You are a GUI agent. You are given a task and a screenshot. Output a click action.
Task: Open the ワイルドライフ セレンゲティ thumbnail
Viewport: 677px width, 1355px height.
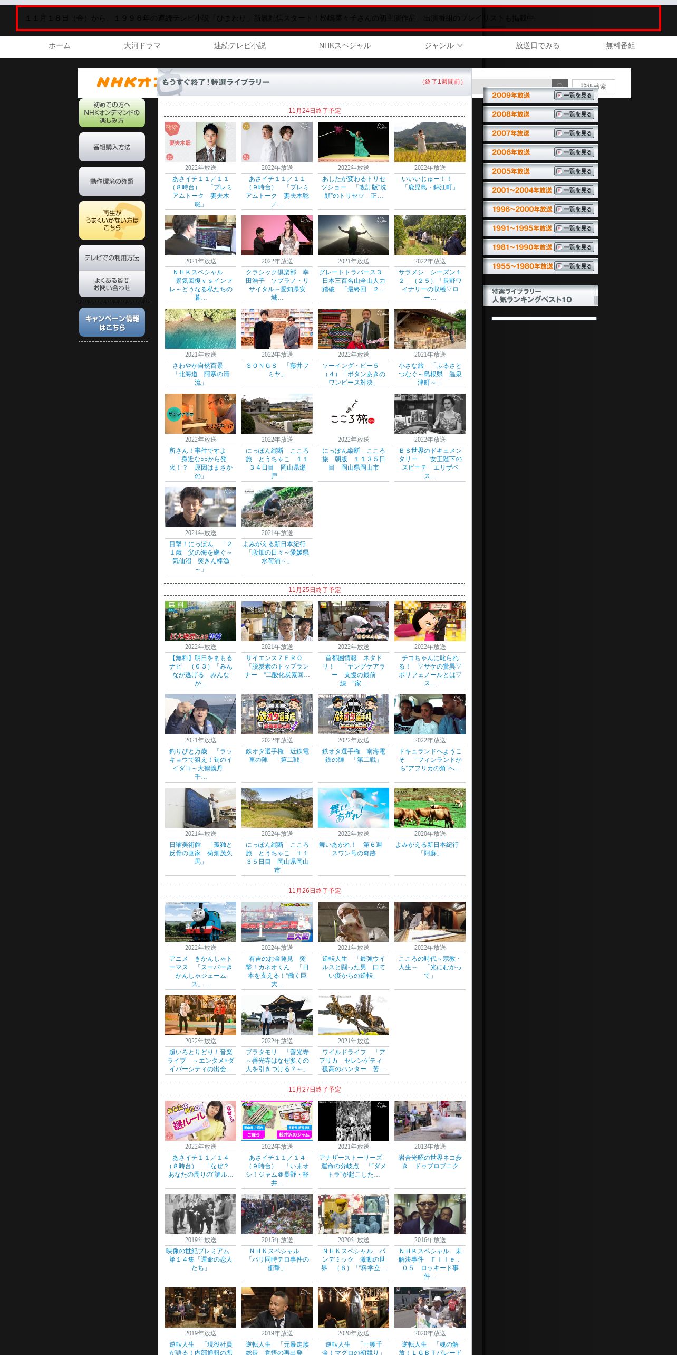353,1015
